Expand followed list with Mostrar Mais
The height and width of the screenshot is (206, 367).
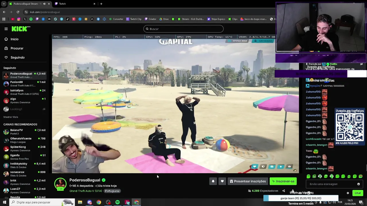[x=11, y=117]
